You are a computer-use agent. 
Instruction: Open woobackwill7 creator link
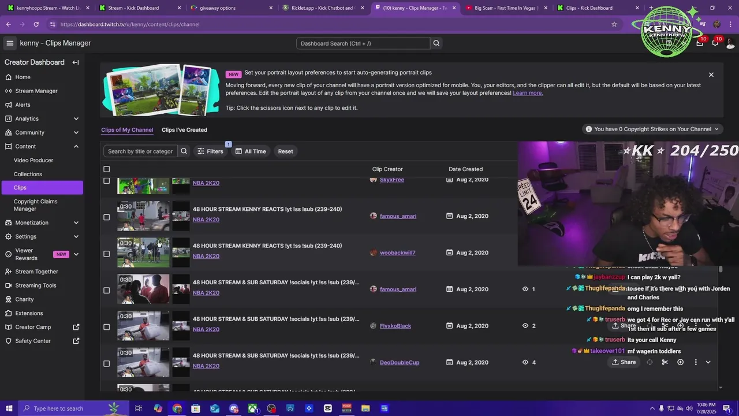(397, 252)
